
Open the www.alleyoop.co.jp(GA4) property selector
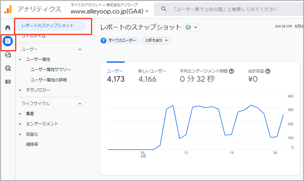tap(109, 12)
